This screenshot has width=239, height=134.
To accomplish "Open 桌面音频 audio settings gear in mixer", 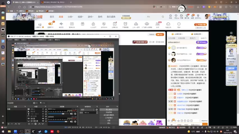I will [75, 121].
